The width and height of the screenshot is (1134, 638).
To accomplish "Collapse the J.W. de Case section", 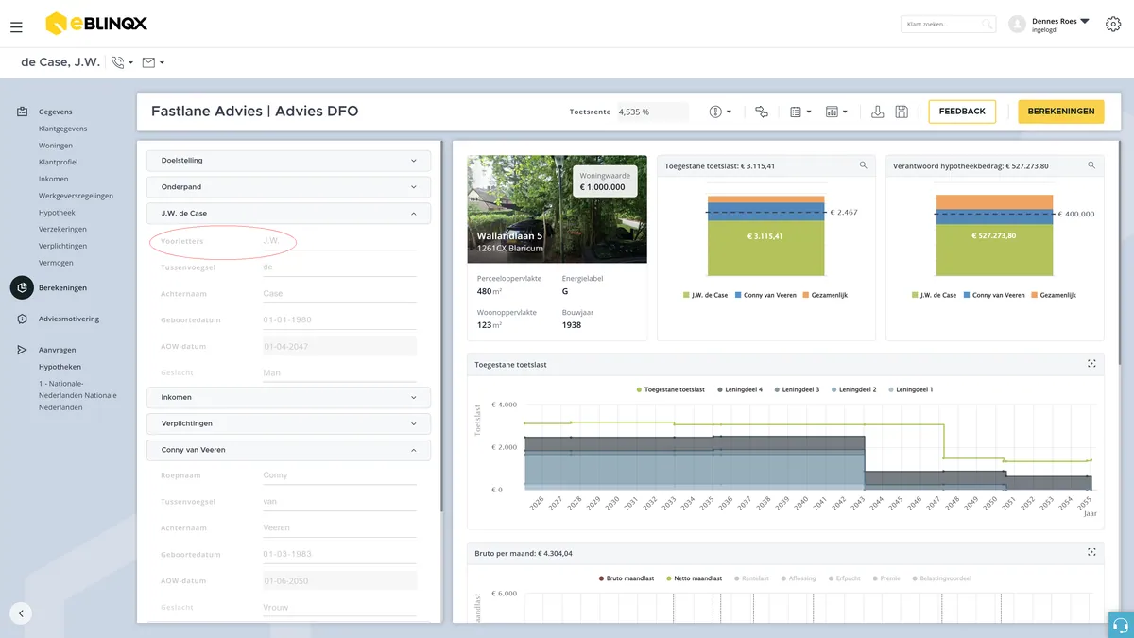I will pos(288,214).
